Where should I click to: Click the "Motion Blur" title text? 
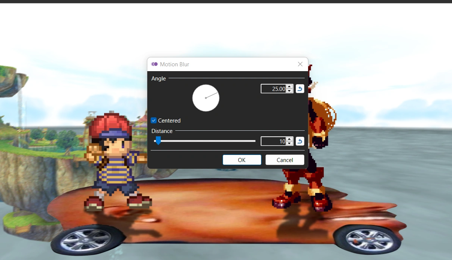175,64
